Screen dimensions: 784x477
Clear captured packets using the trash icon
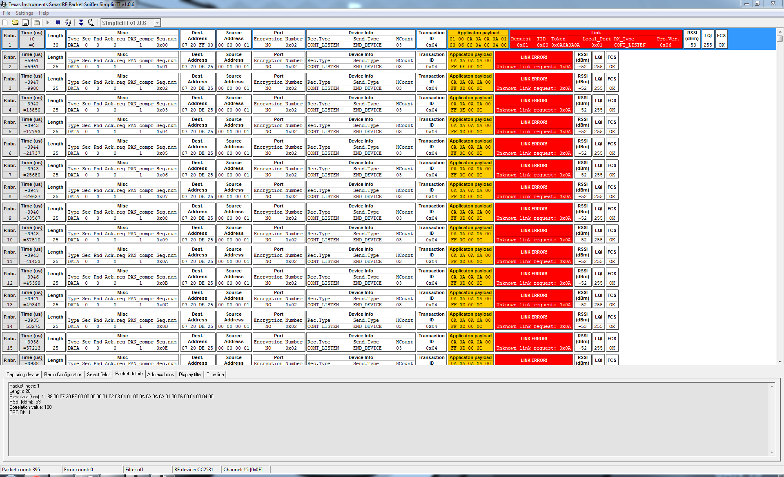pos(68,23)
